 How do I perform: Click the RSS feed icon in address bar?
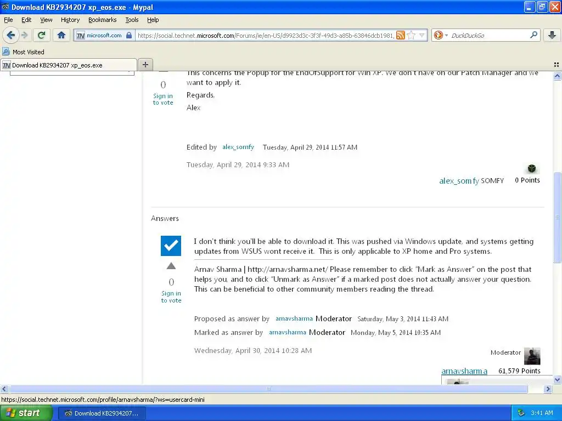point(401,35)
